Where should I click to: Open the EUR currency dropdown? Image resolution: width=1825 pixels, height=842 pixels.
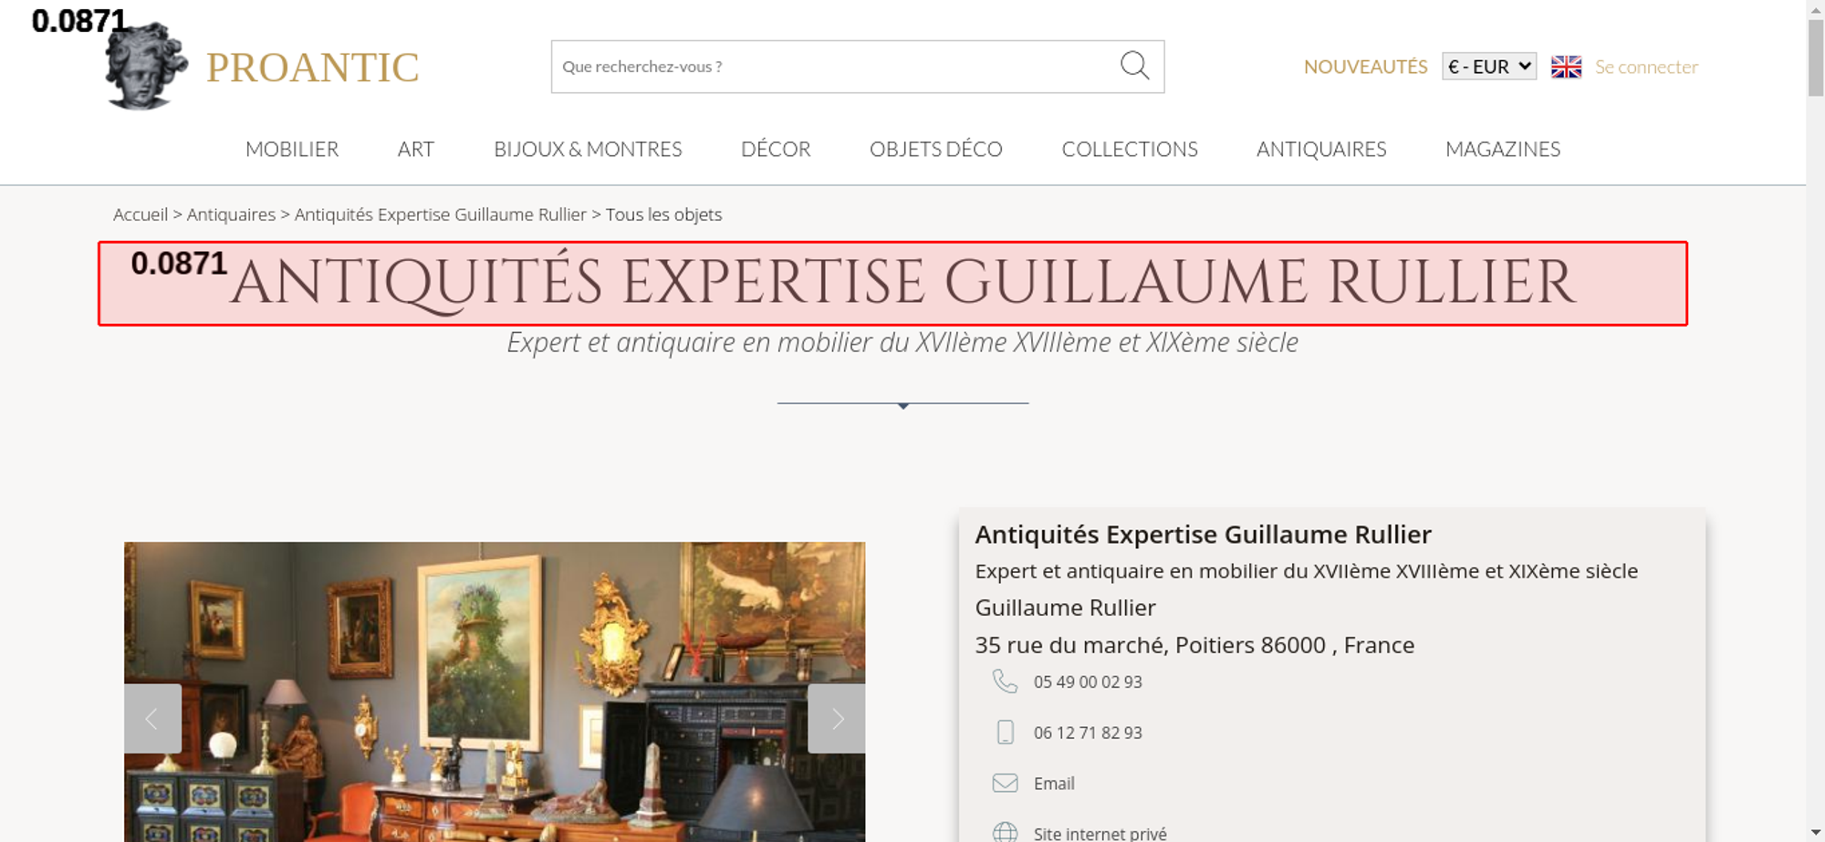(x=1489, y=67)
